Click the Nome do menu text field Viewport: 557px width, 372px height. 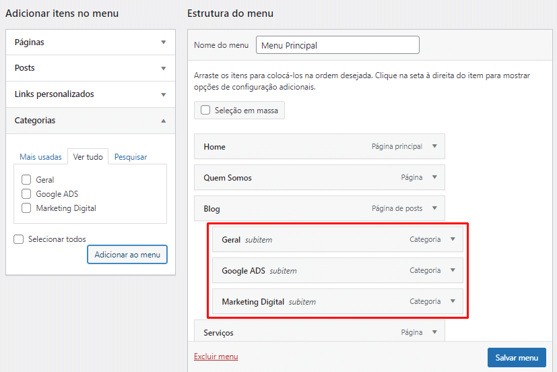click(337, 45)
